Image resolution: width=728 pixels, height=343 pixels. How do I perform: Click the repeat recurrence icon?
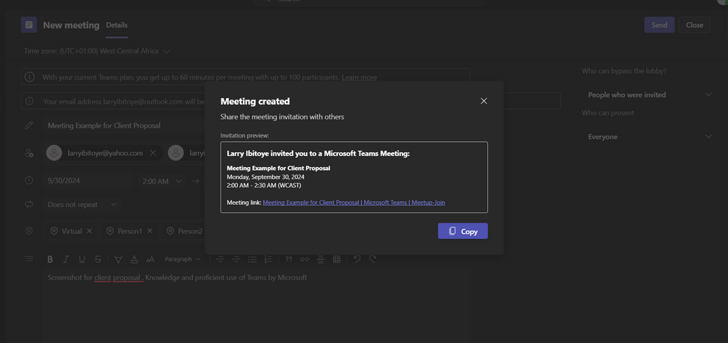29,204
